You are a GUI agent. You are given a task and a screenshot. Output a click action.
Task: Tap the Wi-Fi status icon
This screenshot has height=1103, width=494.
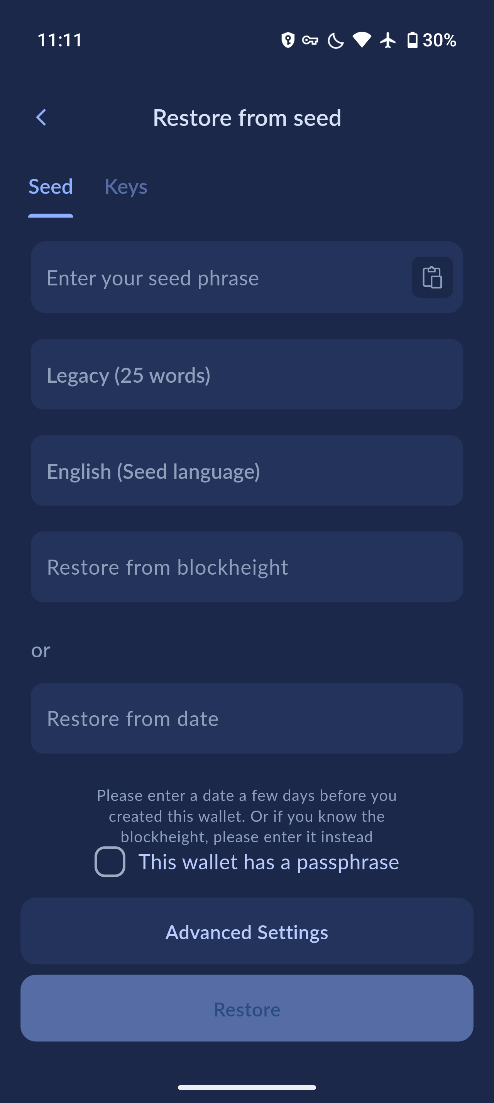[x=362, y=40]
